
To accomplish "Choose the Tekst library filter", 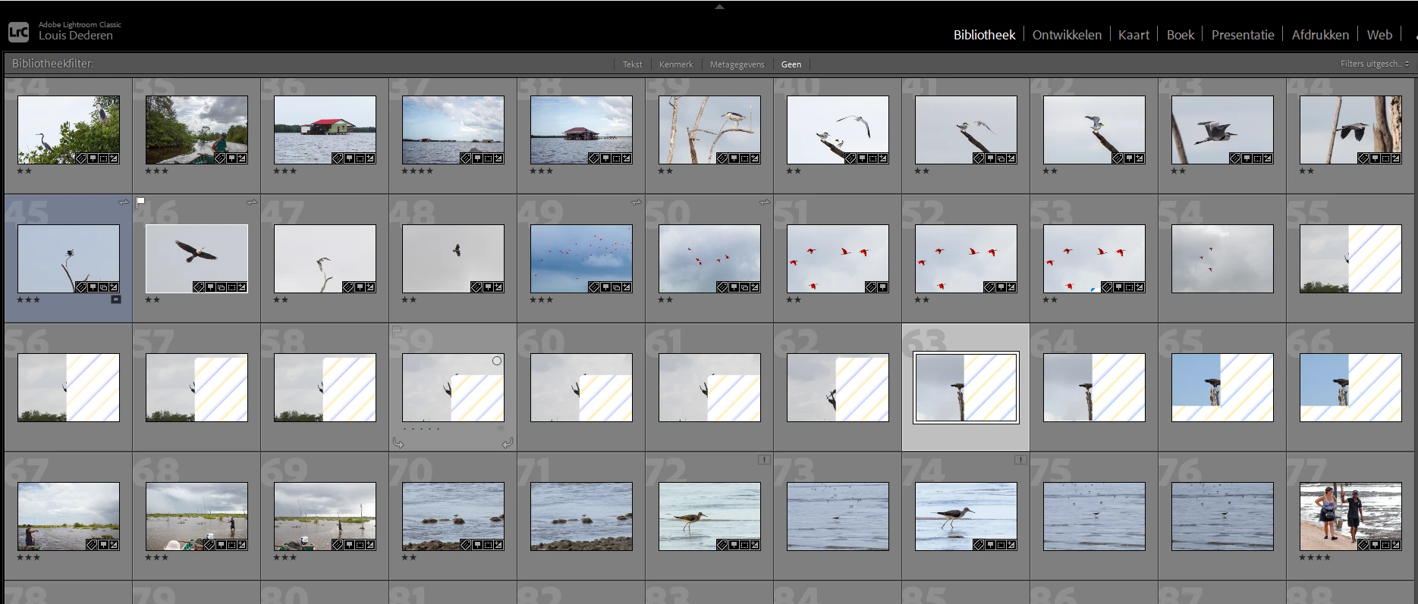I will [x=632, y=64].
